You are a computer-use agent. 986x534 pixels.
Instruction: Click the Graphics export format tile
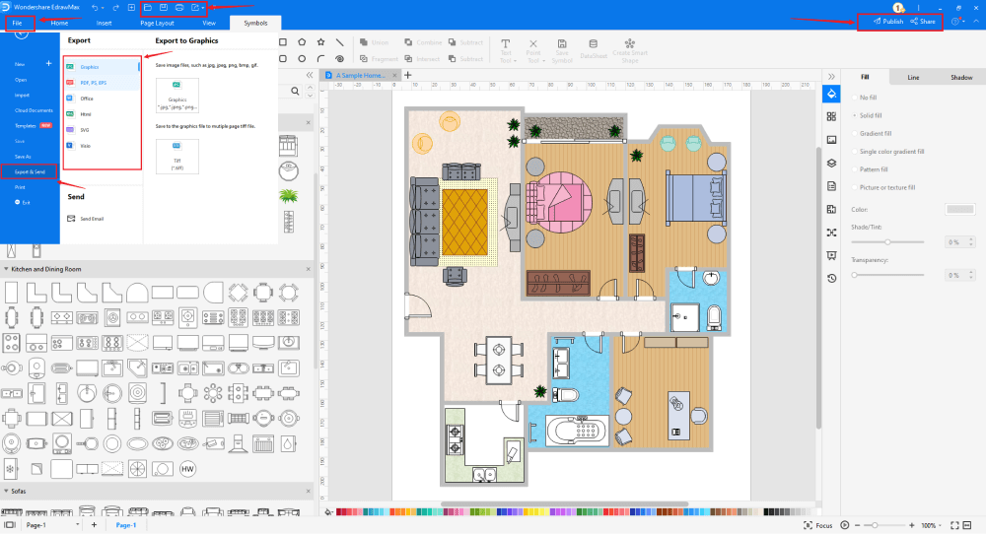tap(177, 96)
